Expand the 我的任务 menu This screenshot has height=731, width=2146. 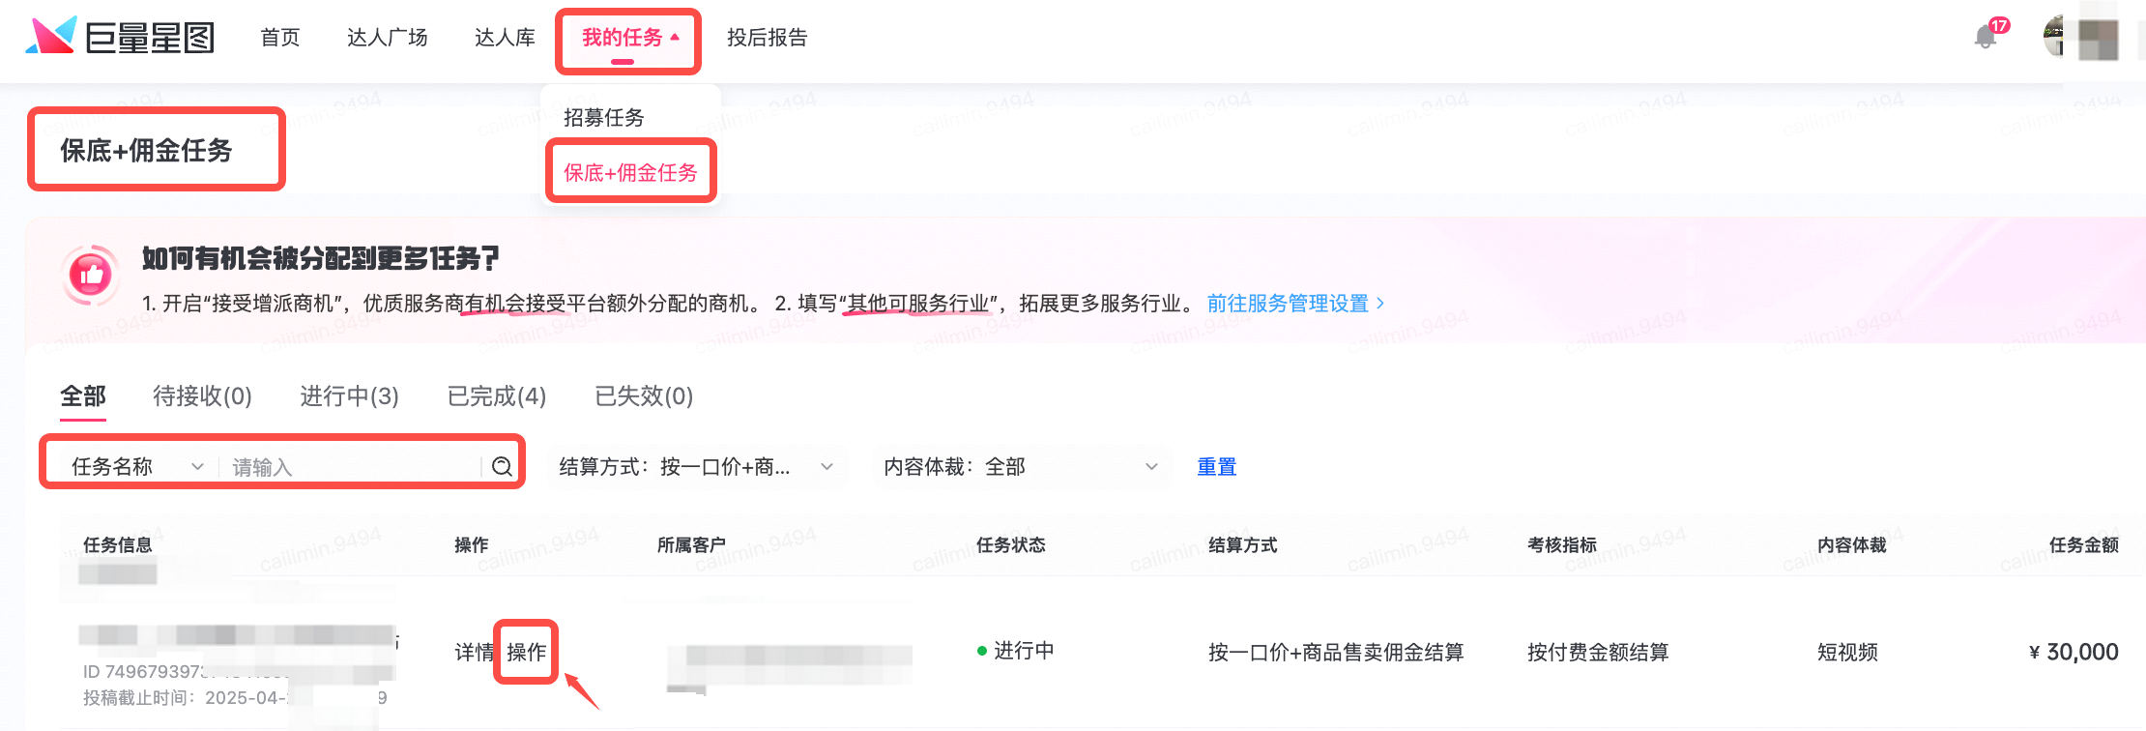[x=628, y=38]
